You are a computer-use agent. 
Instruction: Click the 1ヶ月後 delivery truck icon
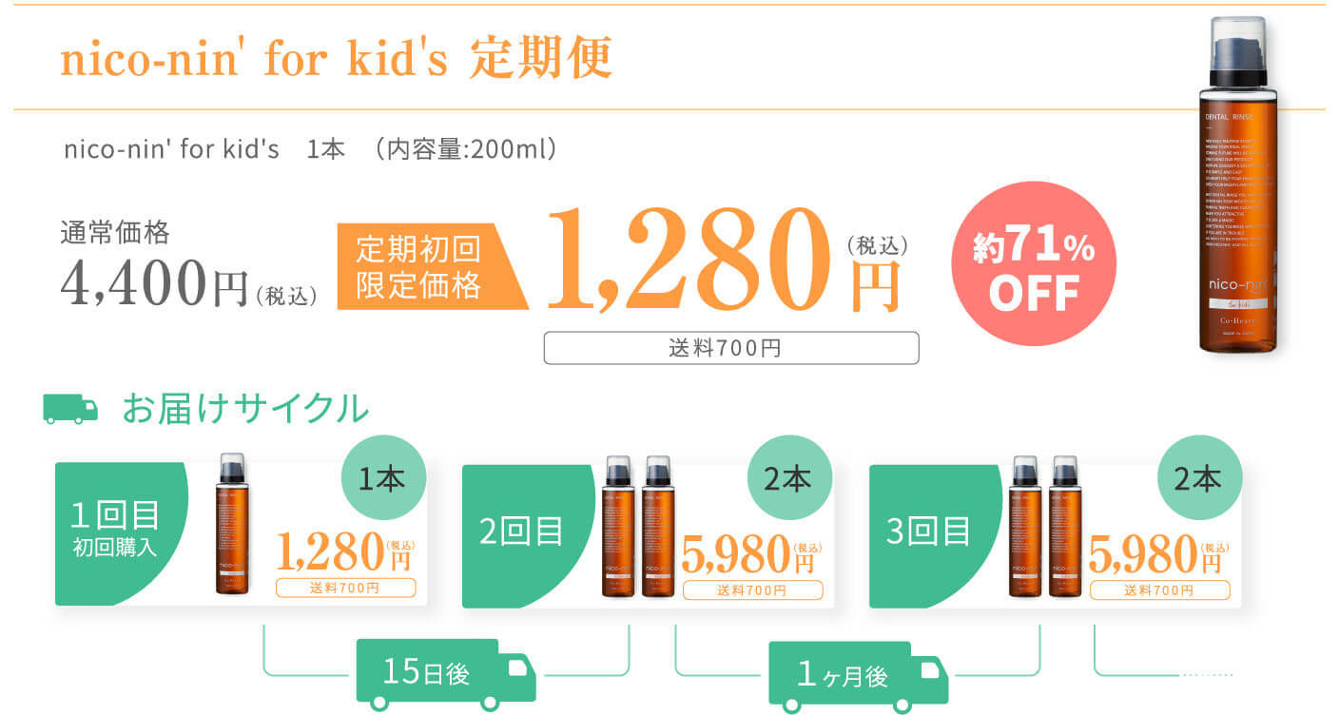tap(857, 678)
